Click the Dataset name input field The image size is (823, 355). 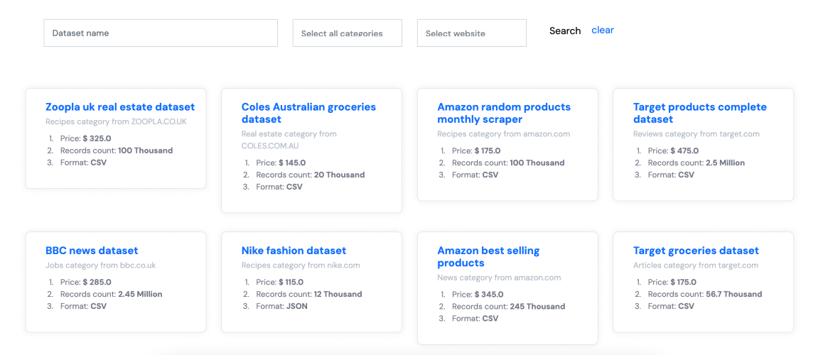[161, 33]
